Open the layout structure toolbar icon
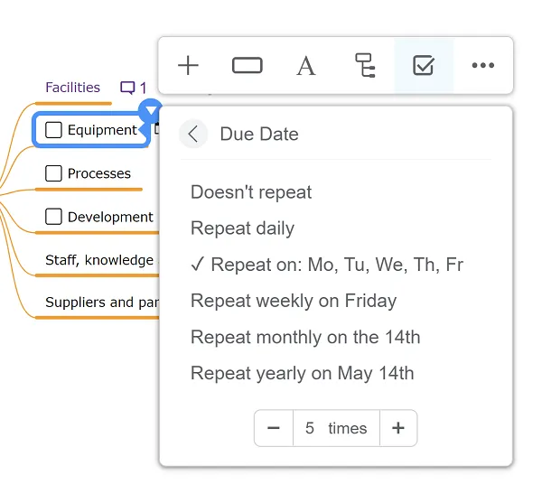Screen dimensions: 542x503 coord(365,65)
